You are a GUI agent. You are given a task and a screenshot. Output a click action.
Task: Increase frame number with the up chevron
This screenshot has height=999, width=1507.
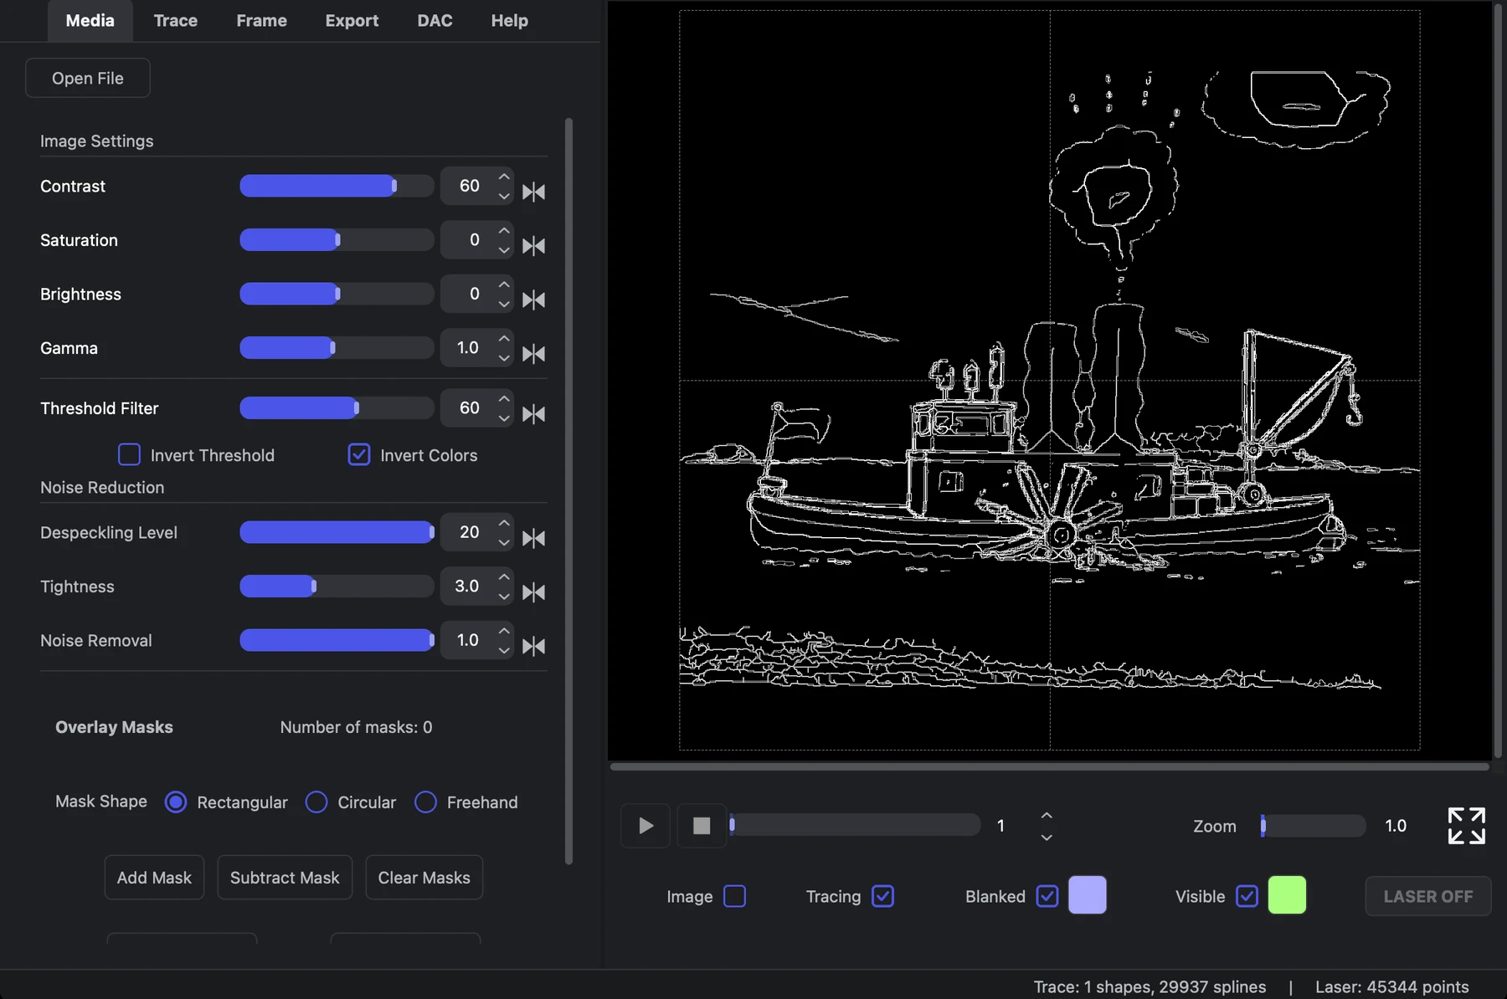[x=1047, y=815]
